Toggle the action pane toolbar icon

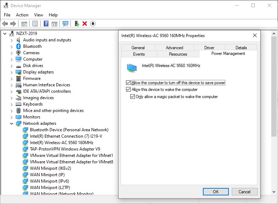(54, 24)
